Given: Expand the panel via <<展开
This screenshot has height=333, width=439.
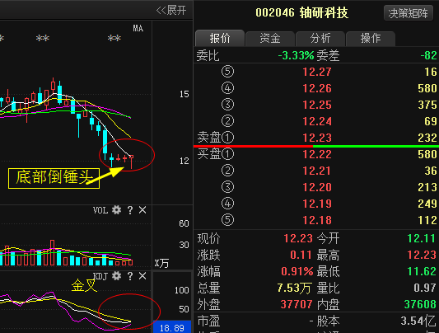Looking at the screenshot, I should click(x=171, y=11).
